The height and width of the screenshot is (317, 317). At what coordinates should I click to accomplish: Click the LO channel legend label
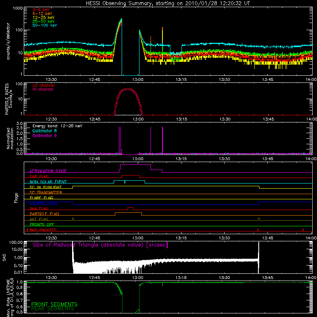pos(44,85)
